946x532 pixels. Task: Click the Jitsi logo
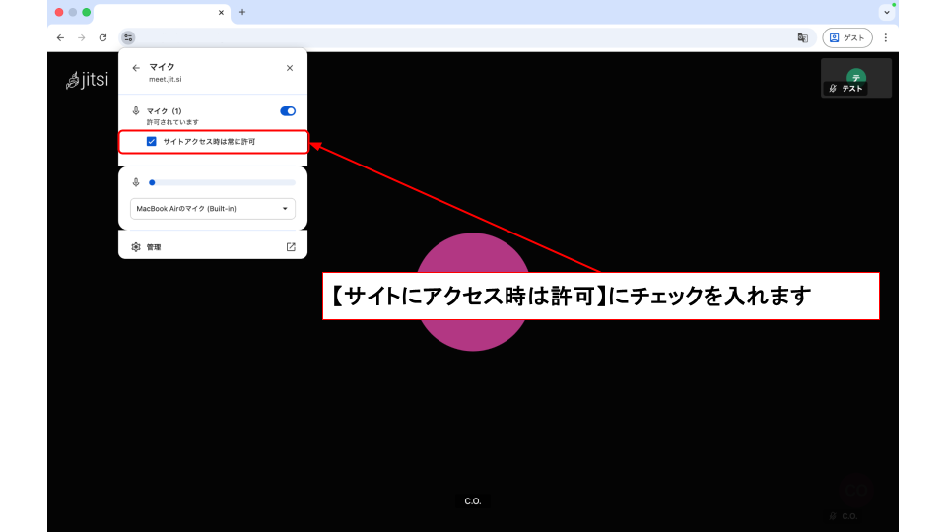87,80
